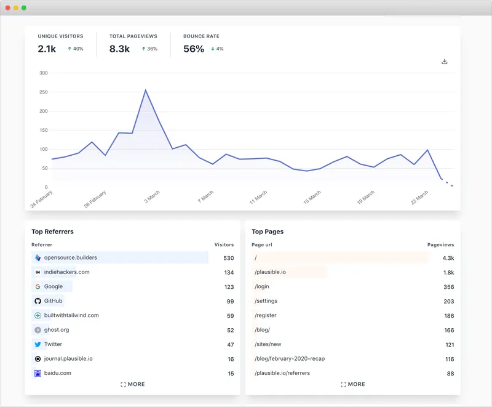Click the 530 visitors value
Image resolution: width=492 pixels, height=407 pixels.
[229, 258]
